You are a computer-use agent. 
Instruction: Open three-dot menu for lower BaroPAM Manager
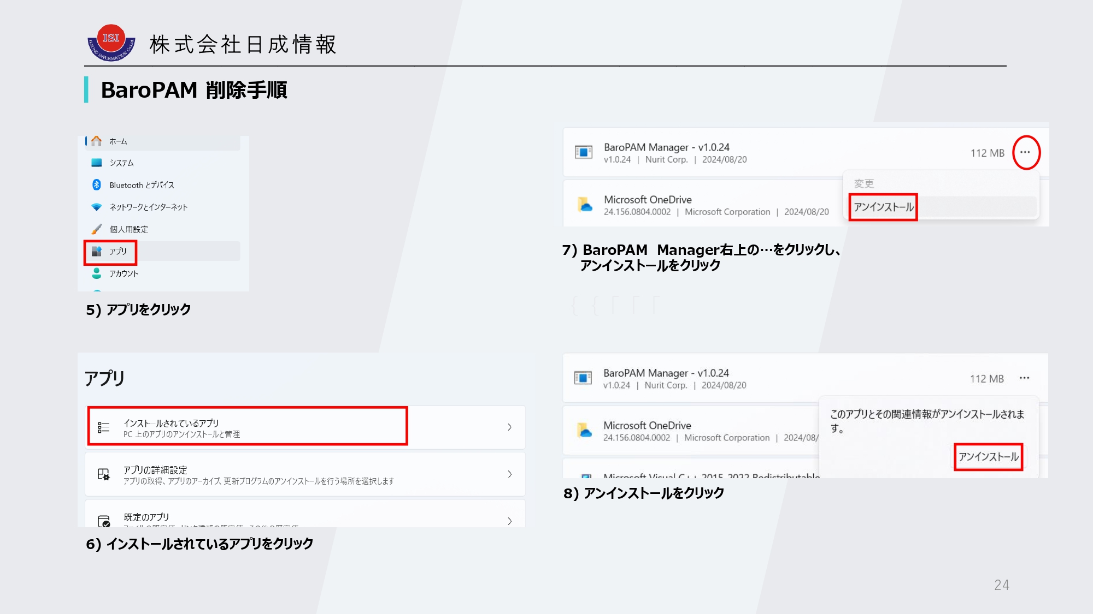click(x=1025, y=378)
